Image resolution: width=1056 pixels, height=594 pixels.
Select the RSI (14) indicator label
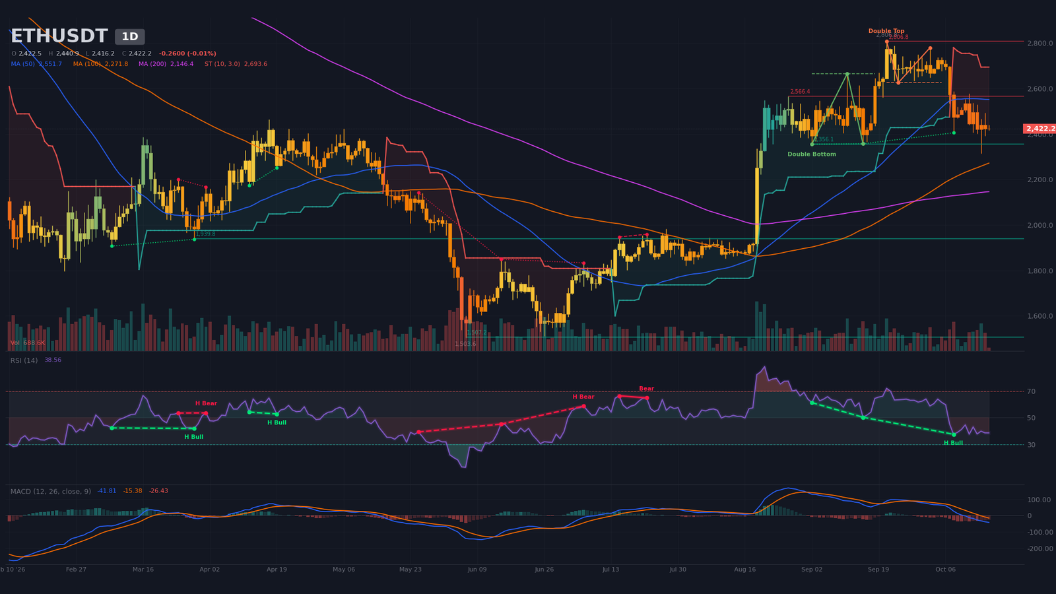pyautogui.click(x=24, y=360)
